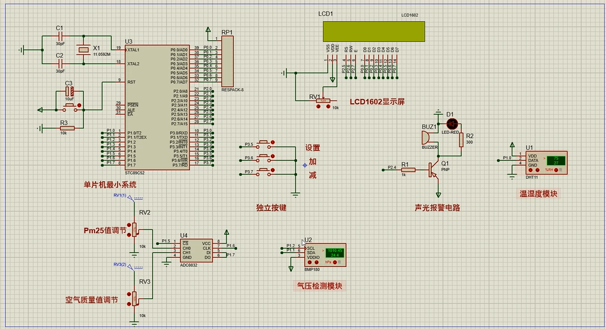This screenshot has height=329, width=606.
Task: Click the crystal oscillator X1
Action: [84, 51]
